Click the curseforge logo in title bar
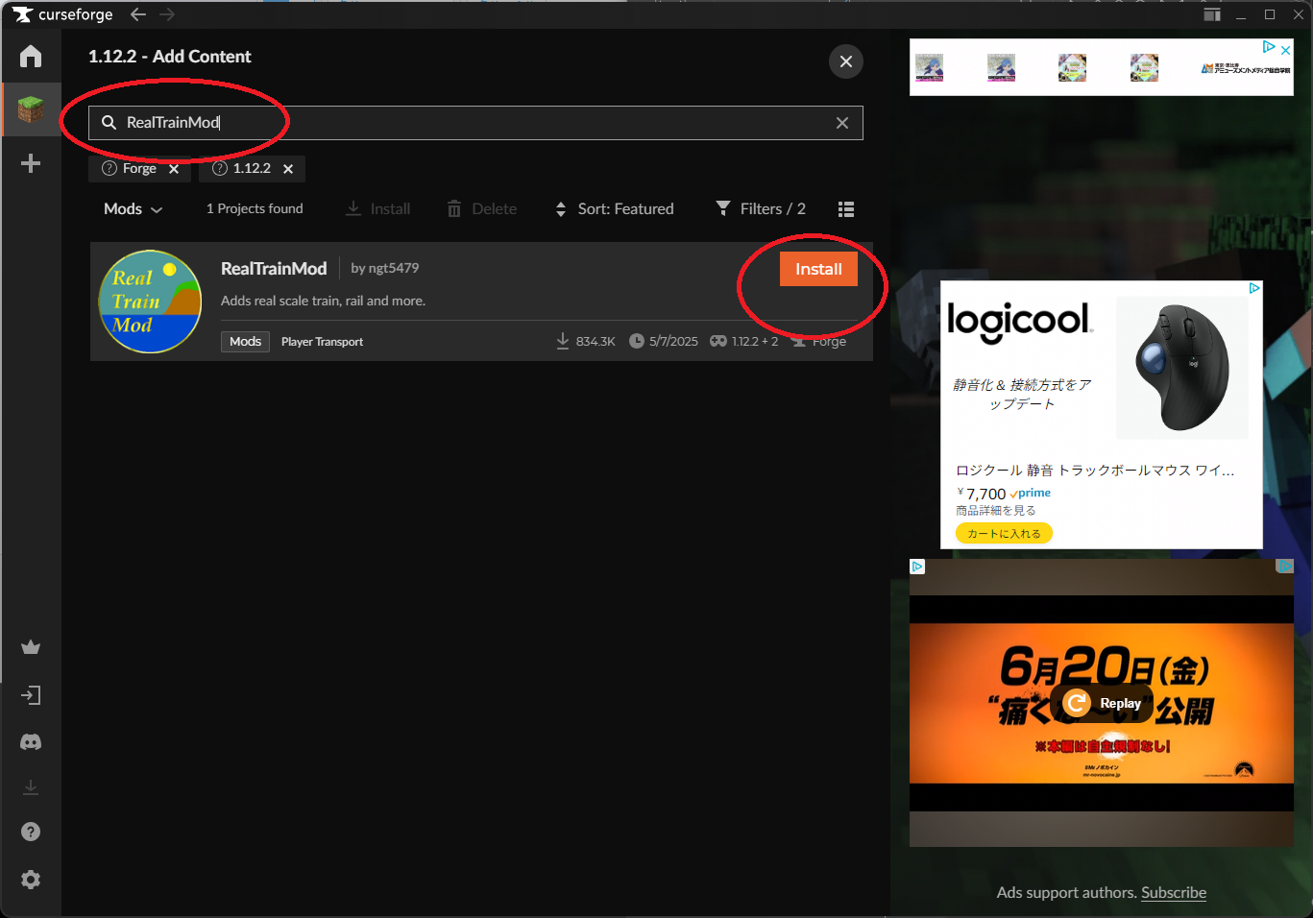The height and width of the screenshot is (918, 1313). click(62, 14)
